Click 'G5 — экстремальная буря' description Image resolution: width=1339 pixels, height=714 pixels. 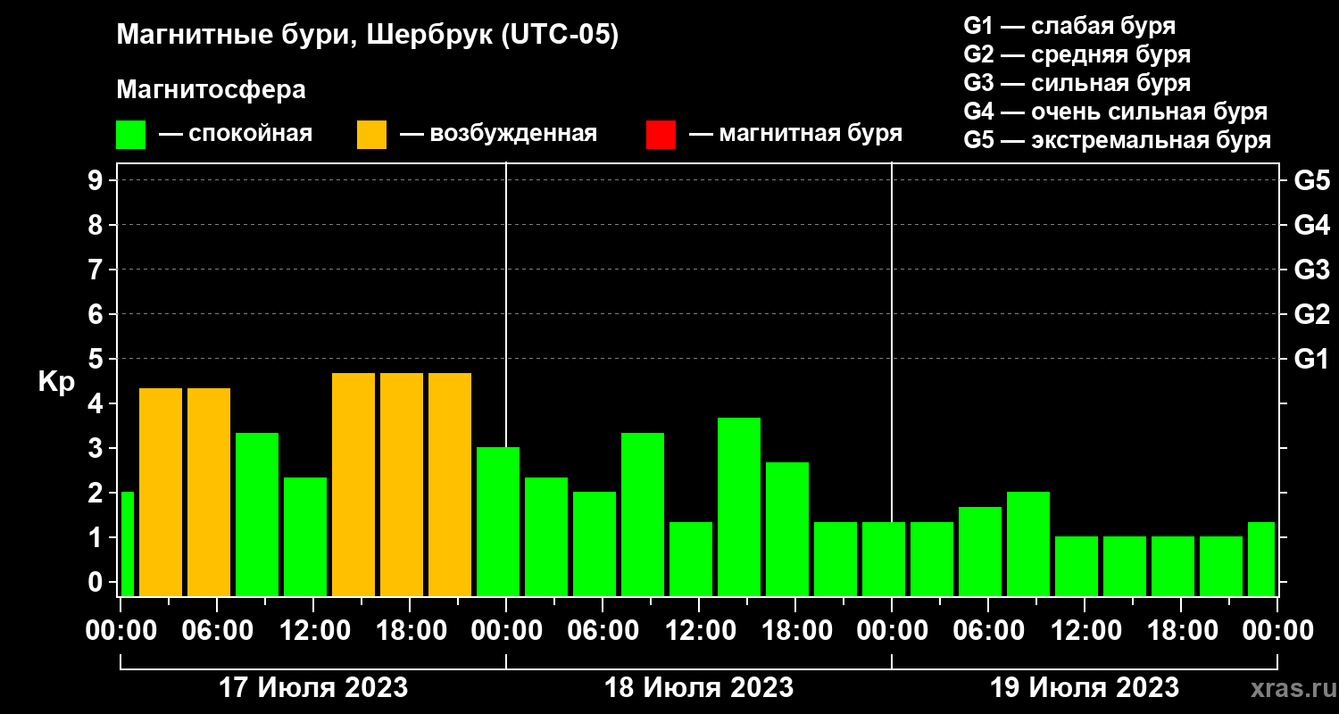click(1117, 141)
